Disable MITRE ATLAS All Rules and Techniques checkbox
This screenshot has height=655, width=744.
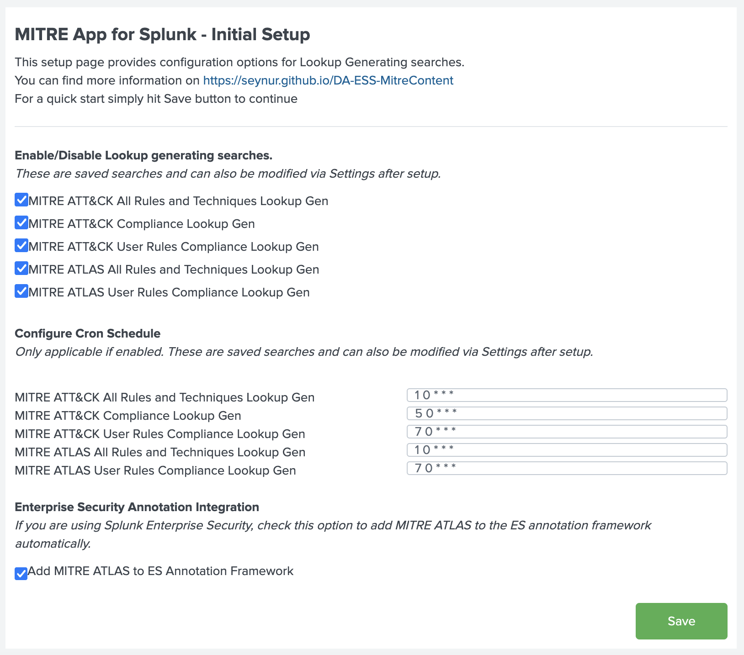21,269
